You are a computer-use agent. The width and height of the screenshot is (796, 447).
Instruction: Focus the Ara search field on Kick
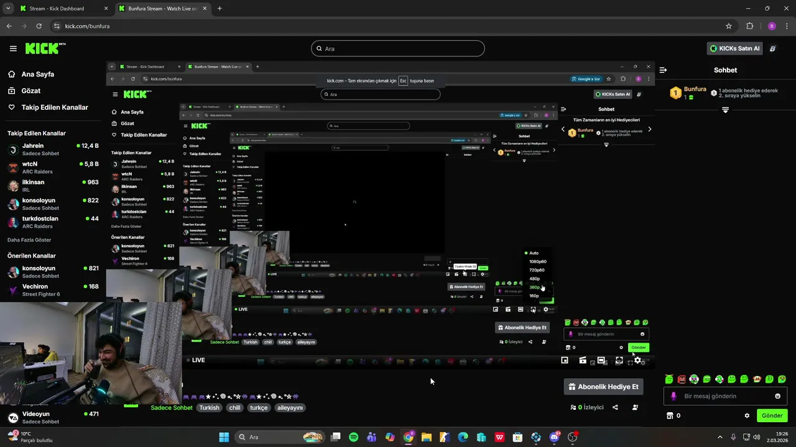pos(398,48)
